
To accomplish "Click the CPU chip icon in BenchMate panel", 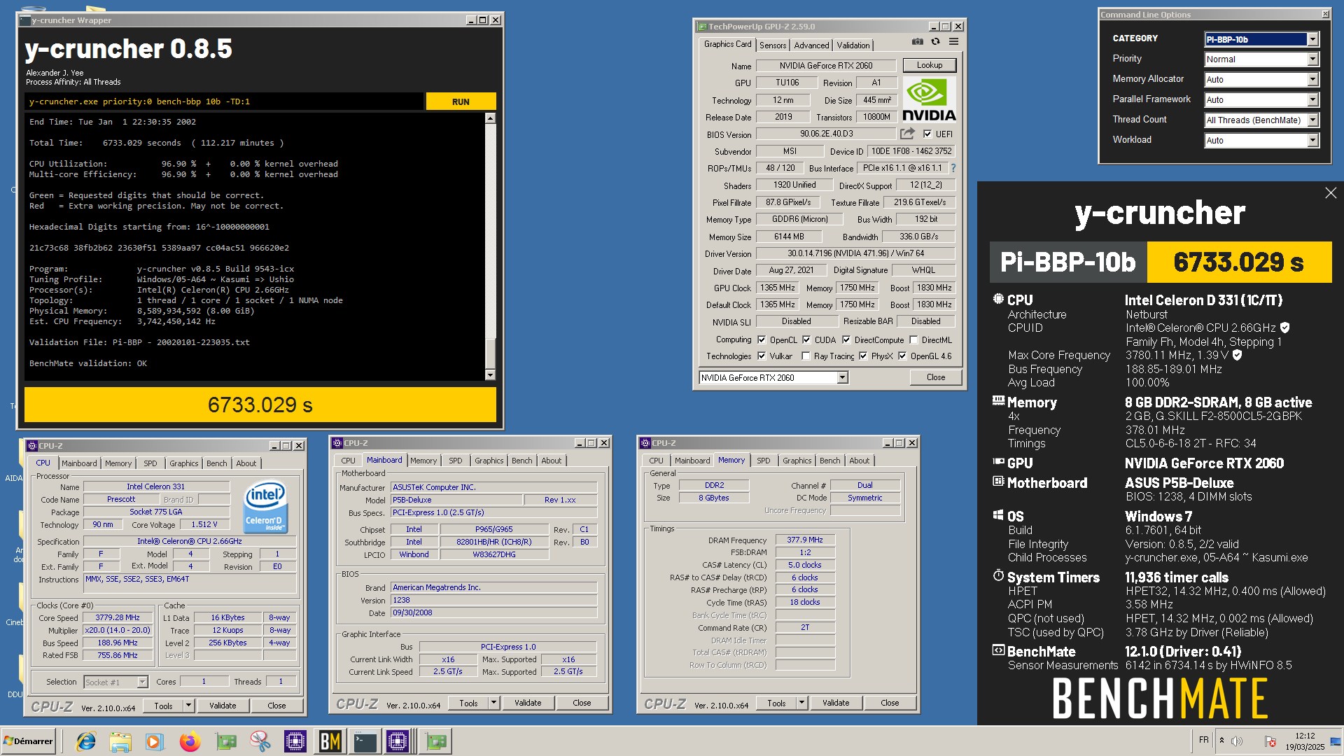I will pyautogui.click(x=998, y=299).
